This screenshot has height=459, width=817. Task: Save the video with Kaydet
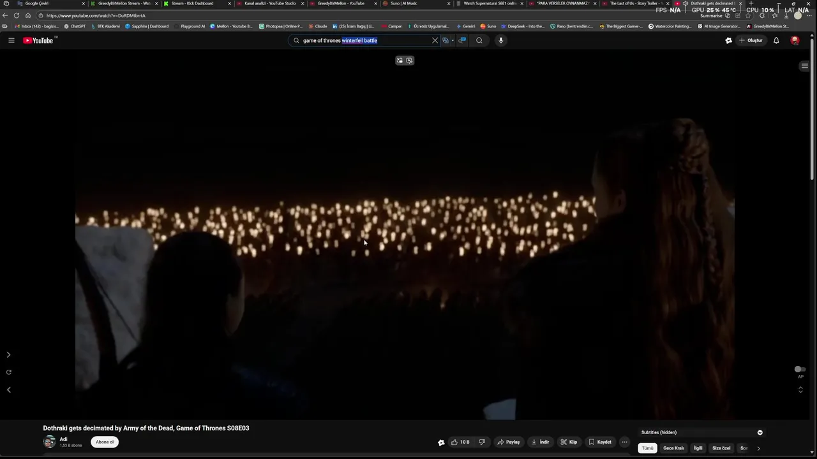[x=600, y=442]
